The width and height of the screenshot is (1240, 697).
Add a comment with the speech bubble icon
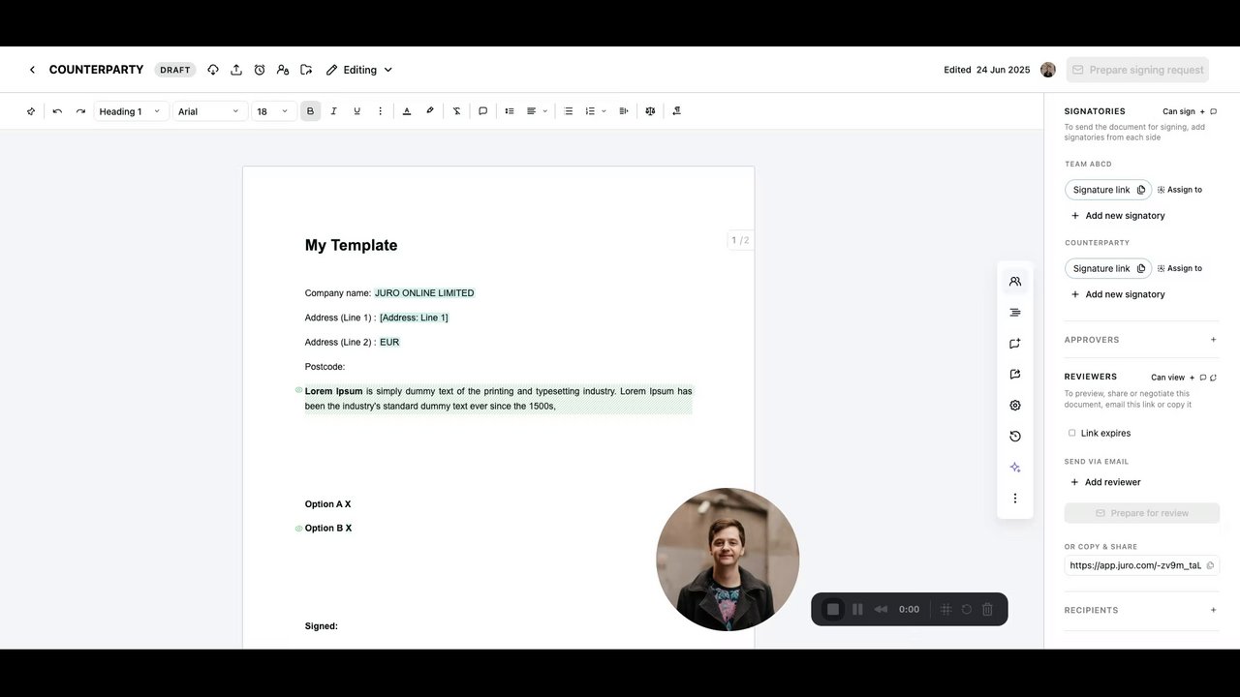[x=483, y=111]
